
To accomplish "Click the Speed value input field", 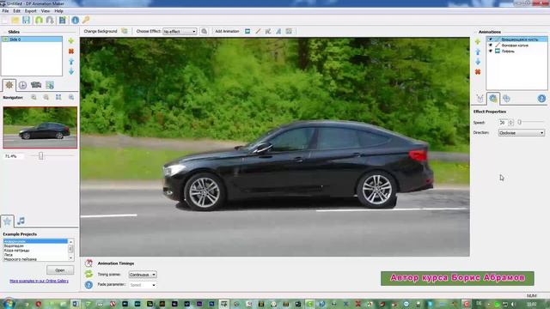I will click(x=503, y=123).
